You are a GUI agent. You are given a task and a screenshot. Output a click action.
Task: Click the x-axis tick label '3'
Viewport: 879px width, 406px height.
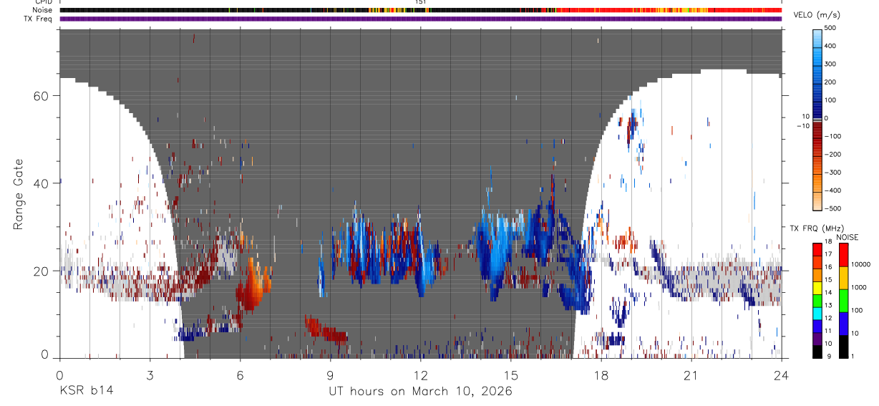[x=150, y=375]
